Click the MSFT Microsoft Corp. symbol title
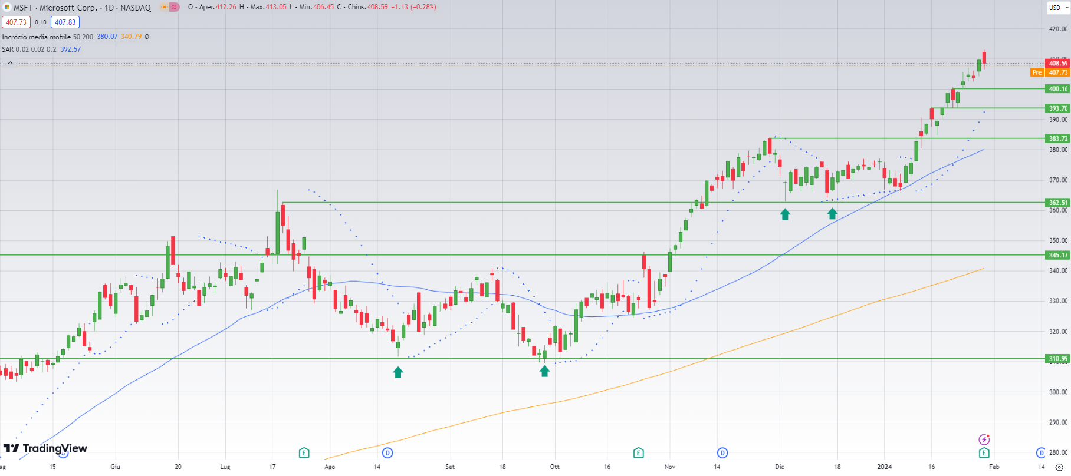 (x=83, y=8)
